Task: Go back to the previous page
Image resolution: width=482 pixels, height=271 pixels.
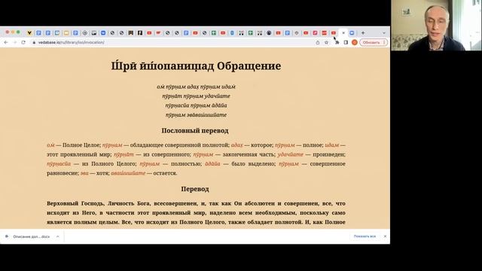Action: [6, 42]
